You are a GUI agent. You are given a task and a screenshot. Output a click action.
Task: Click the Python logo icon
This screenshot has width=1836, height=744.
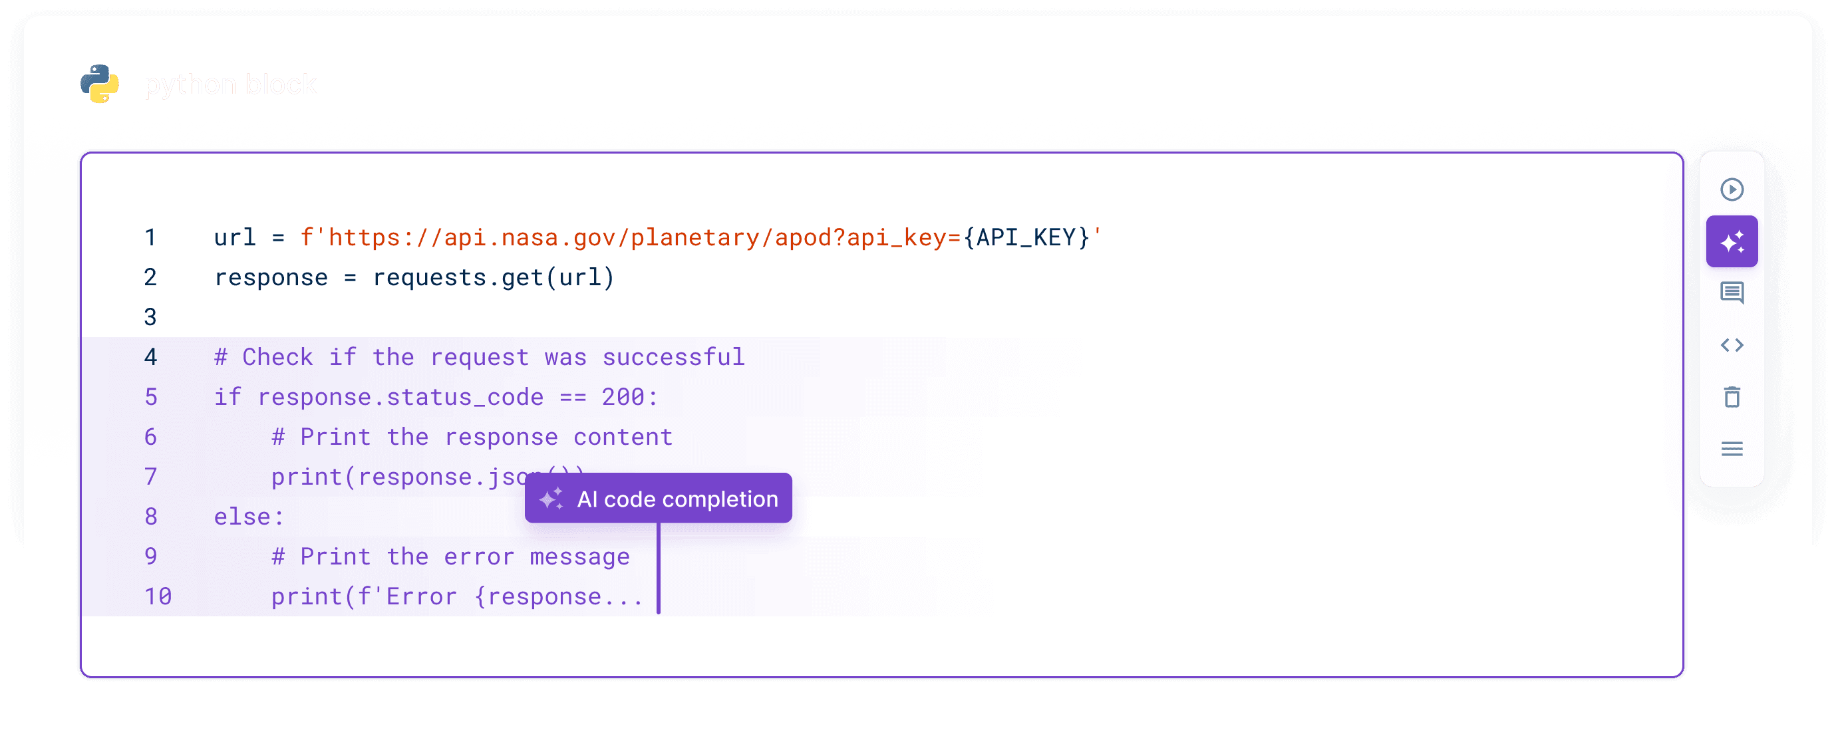coord(100,84)
